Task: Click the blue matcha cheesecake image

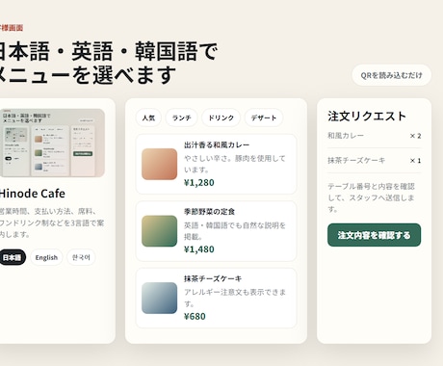Action: [x=160, y=298]
